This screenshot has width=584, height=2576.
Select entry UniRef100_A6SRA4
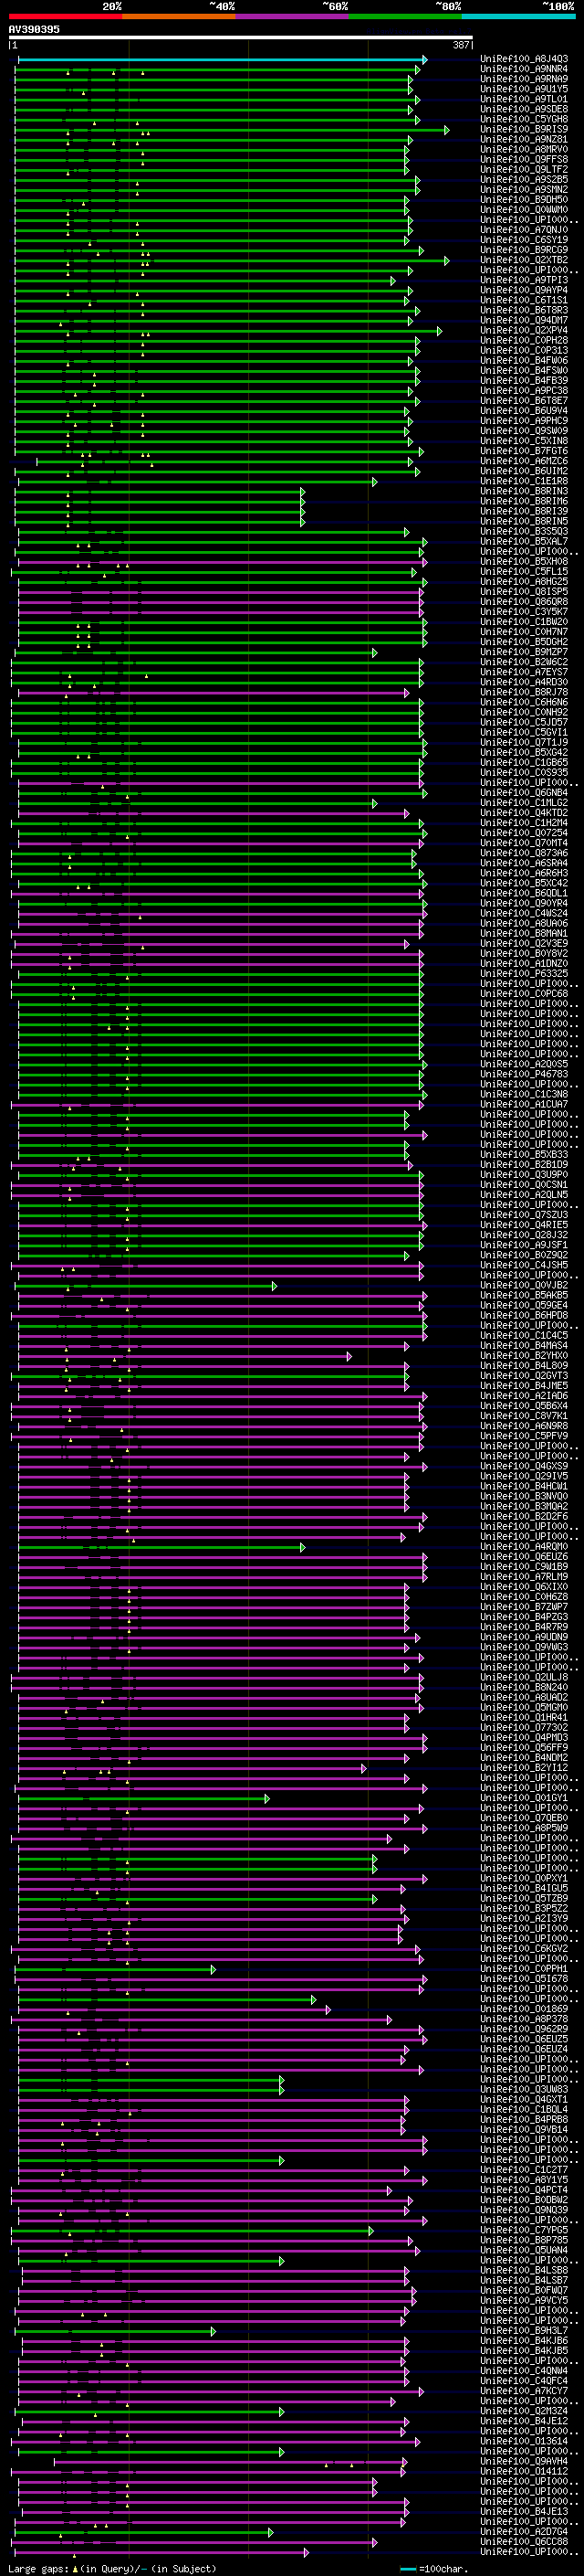[x=524, y=863]
